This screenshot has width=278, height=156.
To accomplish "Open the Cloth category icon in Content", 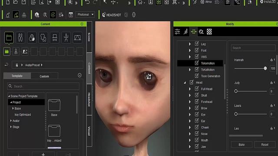I will (43, 38).
